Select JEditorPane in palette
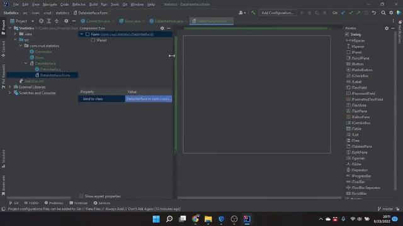403x226 pixels. coord(358,117)
